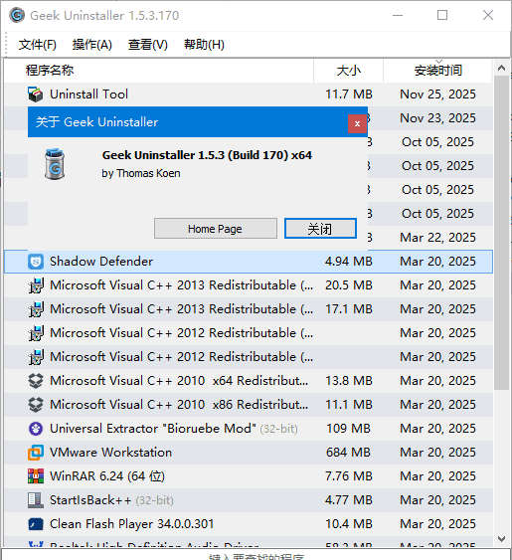This screenshot has height=560, width=512.
Task: Click the Uninstall Tool program icon
Action: point(36,94)
